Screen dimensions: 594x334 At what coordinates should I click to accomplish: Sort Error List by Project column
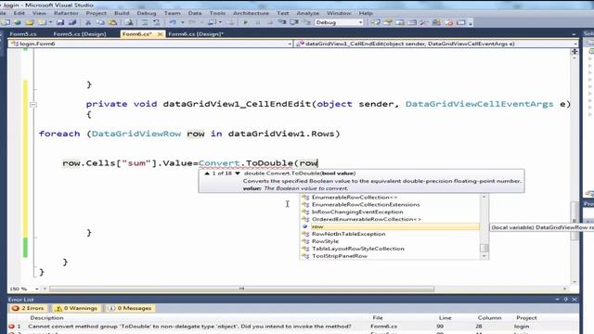pyautogui.click(x=526, y=318)
